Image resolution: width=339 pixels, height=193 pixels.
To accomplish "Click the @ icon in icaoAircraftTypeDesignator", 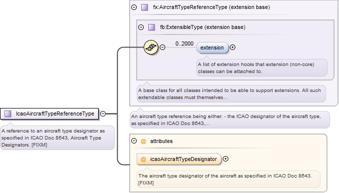I will tap(143, 159).
